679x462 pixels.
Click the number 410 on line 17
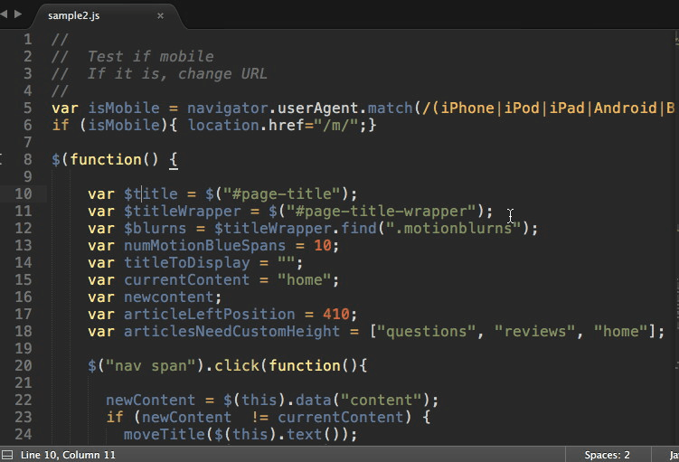coord(336,314)
